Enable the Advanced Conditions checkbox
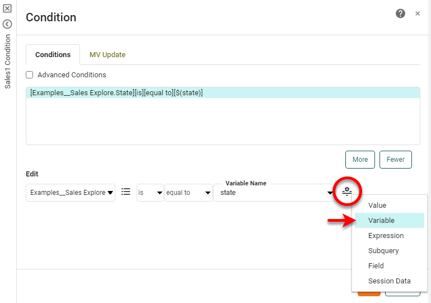 pos(30,74)
